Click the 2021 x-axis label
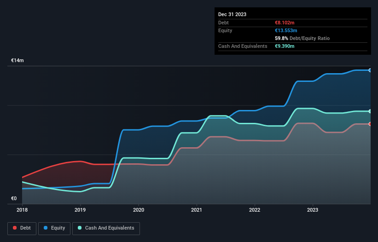Screen dimensions: 378x242 pyautogui.click(x=197, y=210)
